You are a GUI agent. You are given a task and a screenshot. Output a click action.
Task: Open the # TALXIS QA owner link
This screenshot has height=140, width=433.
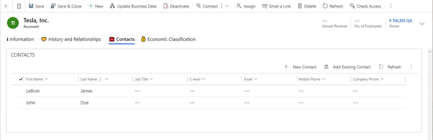[x=400, y=21]
